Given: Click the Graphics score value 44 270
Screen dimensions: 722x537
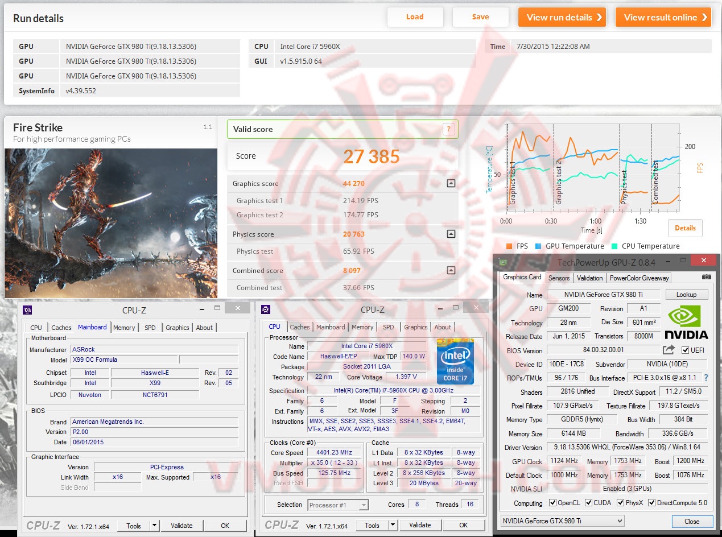Looking at the screenshot, I should [354, 184].
